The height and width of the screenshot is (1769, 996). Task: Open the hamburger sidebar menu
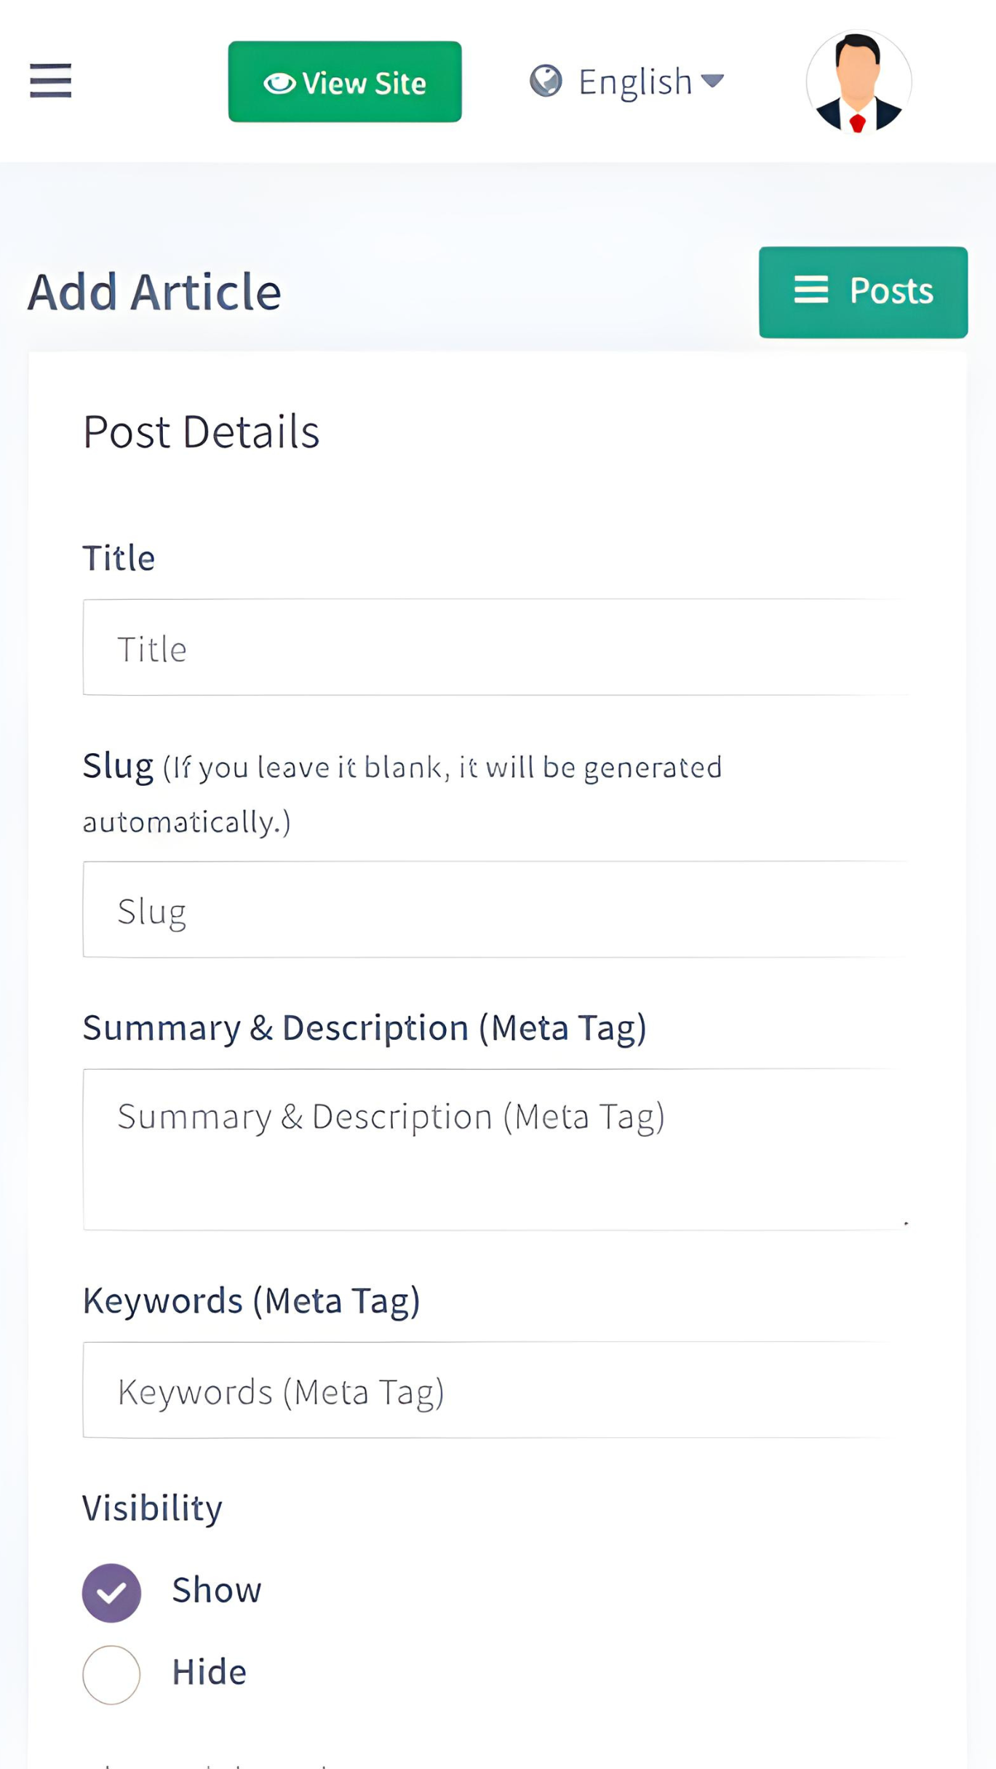tap(50, 80)
